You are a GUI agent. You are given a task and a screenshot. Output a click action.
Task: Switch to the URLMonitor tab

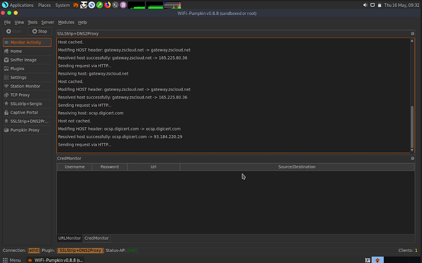pos(70,238)
